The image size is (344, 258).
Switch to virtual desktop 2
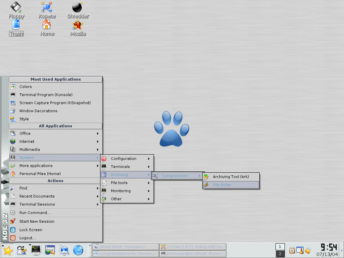pyautogui.click(x=280, y=254)
